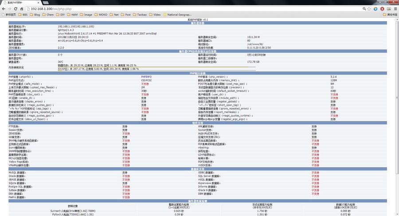Click the blue circular extension icon
This screenshot has height=216, width=399.
(x=376, y=9)
